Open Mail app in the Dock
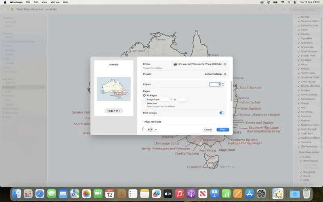This screenshot has width=323, height=202. [63, 194]
